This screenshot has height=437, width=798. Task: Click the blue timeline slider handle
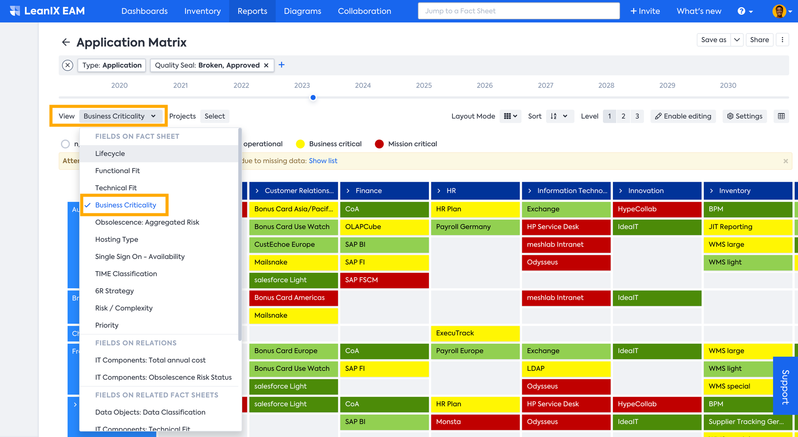click(313, 97)
